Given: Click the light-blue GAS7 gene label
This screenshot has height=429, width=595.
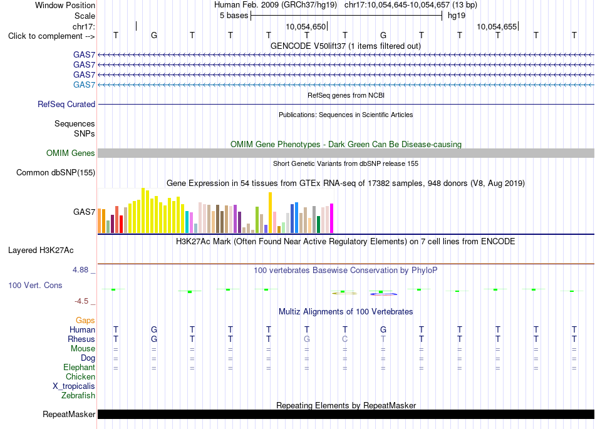Looking at the screenshot, I should click(x=85, y=85).
